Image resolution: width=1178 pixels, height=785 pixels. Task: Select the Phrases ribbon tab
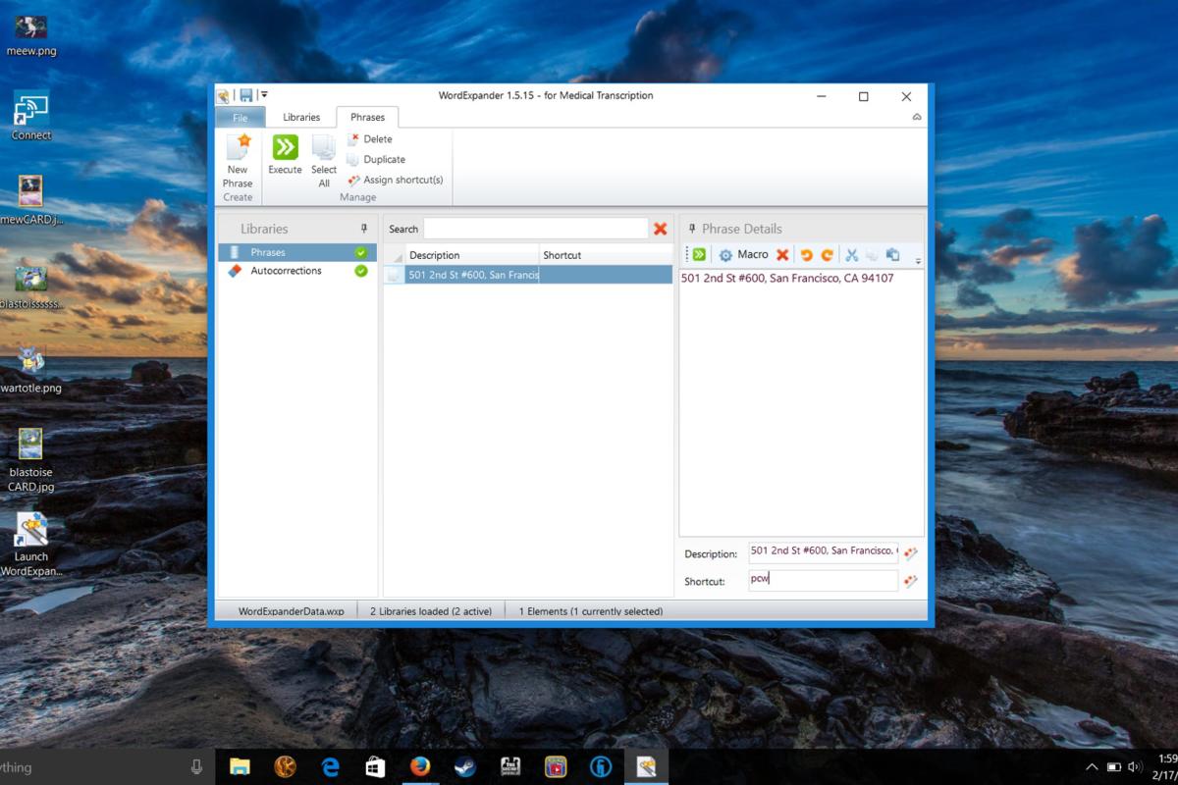point(367,118)
